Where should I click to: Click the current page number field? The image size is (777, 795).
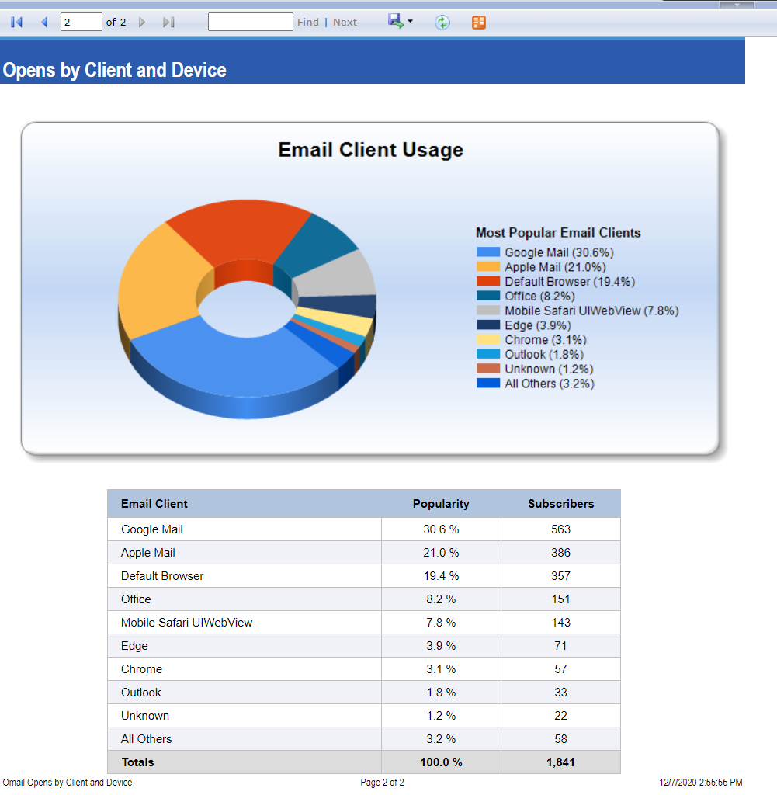[81, 22]
